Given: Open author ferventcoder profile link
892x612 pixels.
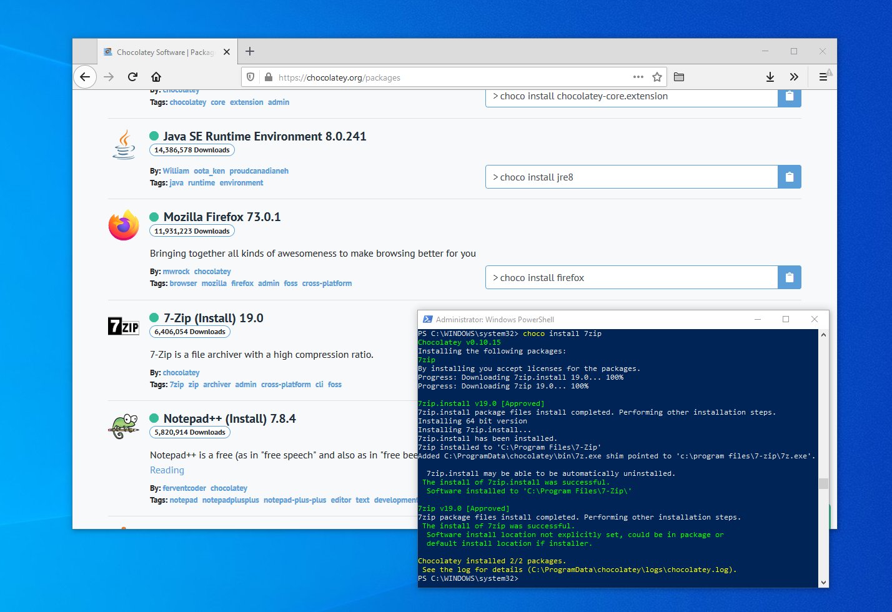Looking at the screenshot, I should (x=184, y=488).
